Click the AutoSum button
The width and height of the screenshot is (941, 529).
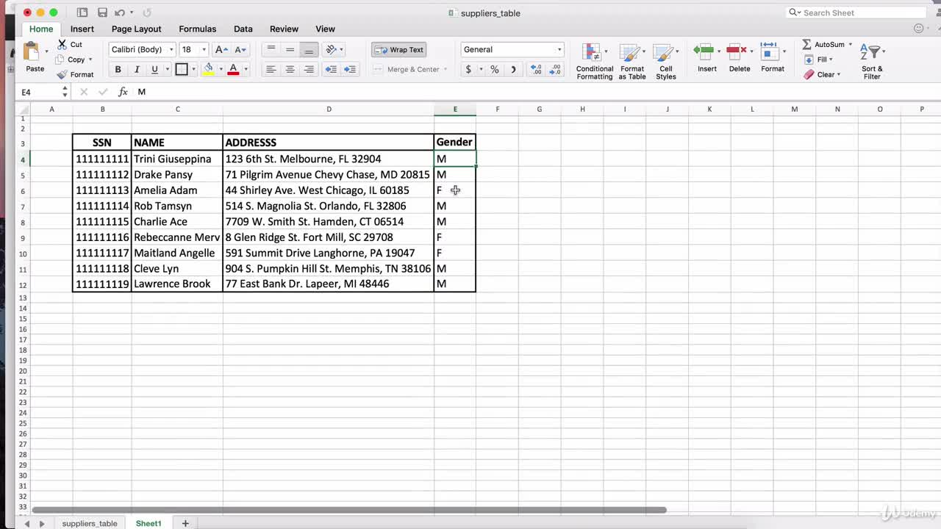[x=823, y=44]
